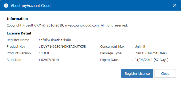Click the Register Name company value
Screen dimensions: 182x101
[x=56, y=40]
